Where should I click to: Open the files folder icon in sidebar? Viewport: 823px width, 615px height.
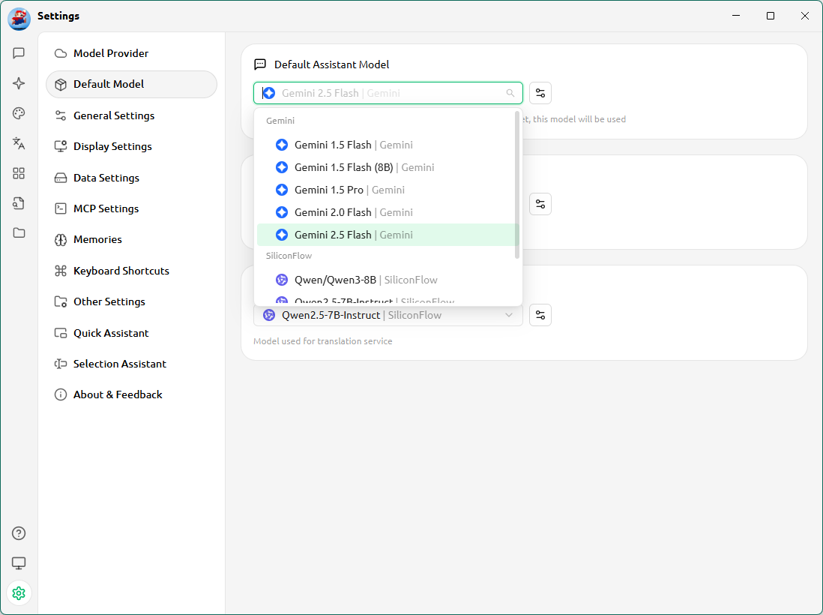click(19, 232)
